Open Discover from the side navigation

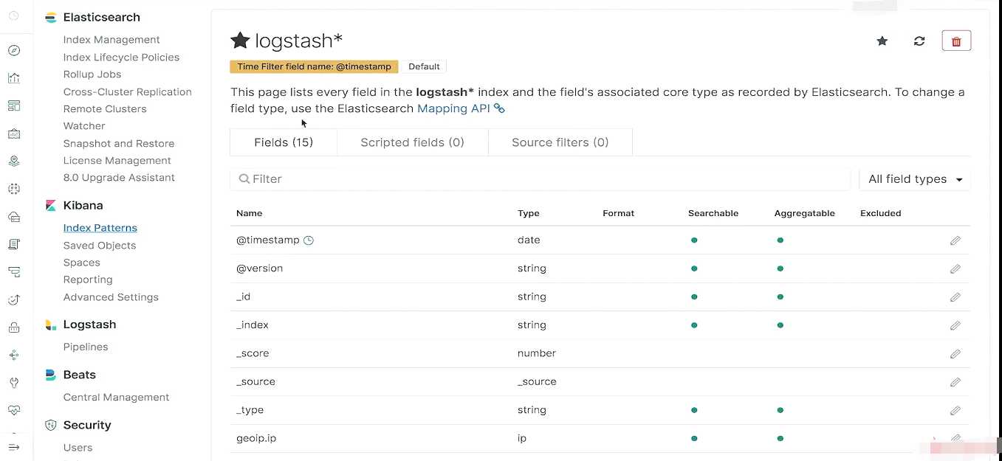point(14,50)
